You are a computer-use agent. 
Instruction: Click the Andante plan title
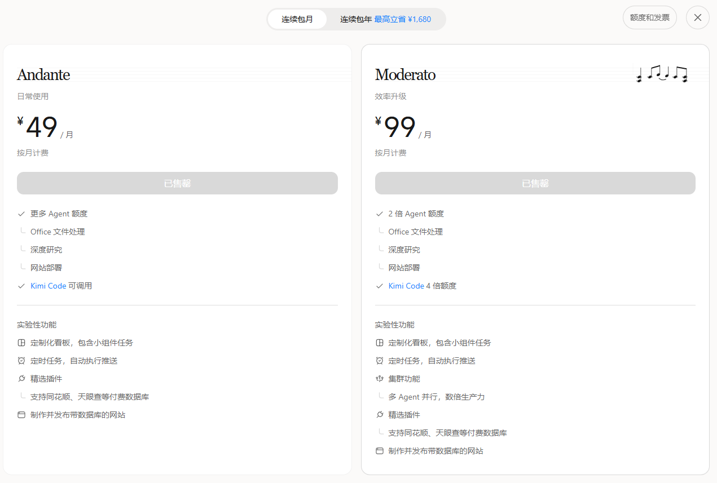pyautogui.click(x=43, y=74)
